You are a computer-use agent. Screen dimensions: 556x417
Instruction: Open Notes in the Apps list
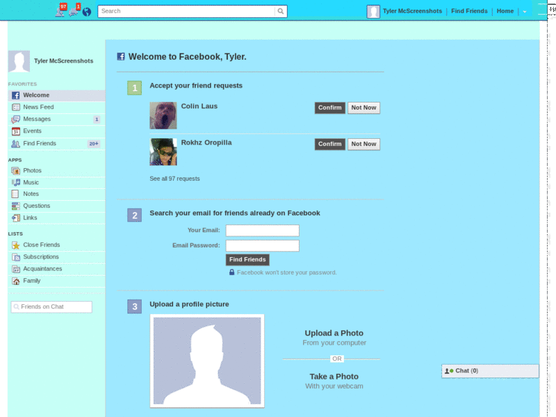point(56,194)
